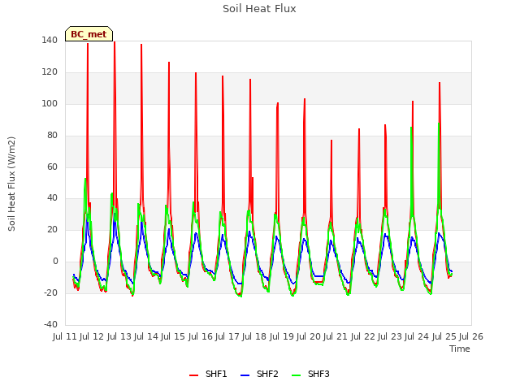Click the Jul 17 x-axis tick label
The height and width of the screenshot is (390, 520).
[x=227, y=336]
